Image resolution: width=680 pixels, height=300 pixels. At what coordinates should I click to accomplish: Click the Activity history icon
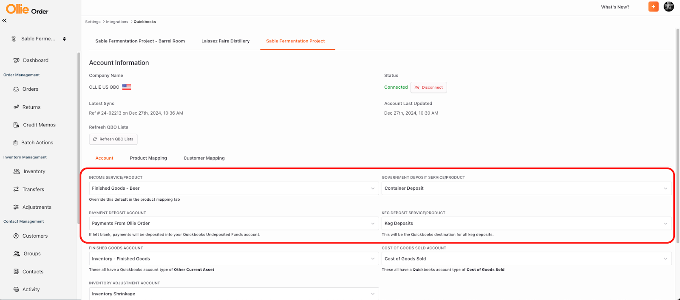click(x=16, y=289)
